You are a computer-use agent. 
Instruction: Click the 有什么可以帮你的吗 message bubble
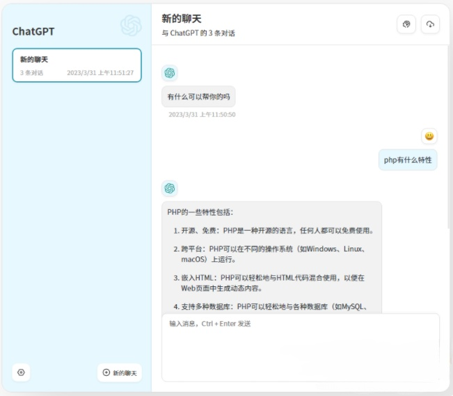tap(198, 97)
